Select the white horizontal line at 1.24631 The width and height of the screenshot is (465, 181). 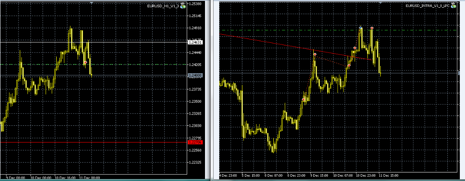point(94,42)
